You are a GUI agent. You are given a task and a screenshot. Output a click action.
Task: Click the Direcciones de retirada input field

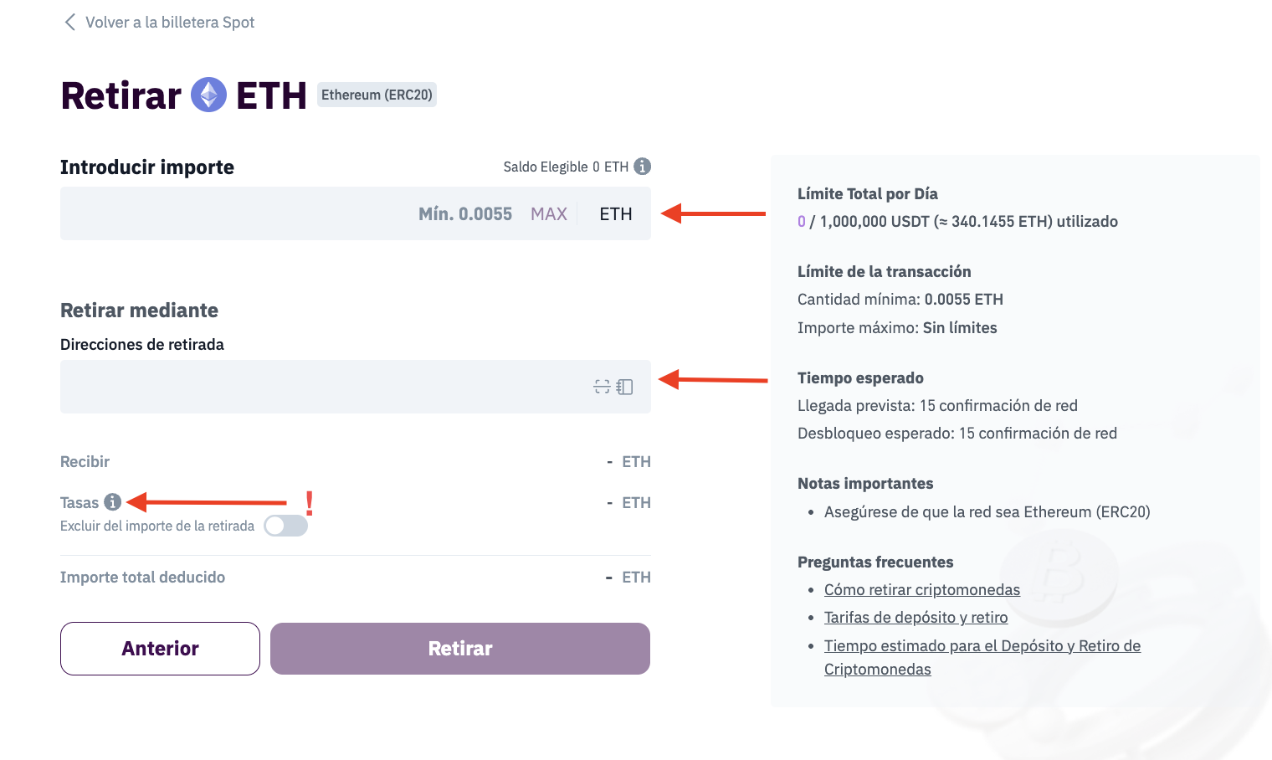click(x=318, y=387)
